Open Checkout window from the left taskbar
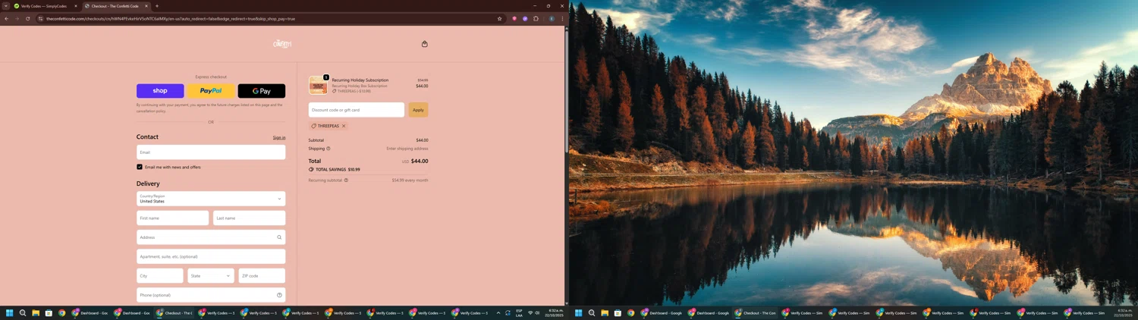 [174, 312]
